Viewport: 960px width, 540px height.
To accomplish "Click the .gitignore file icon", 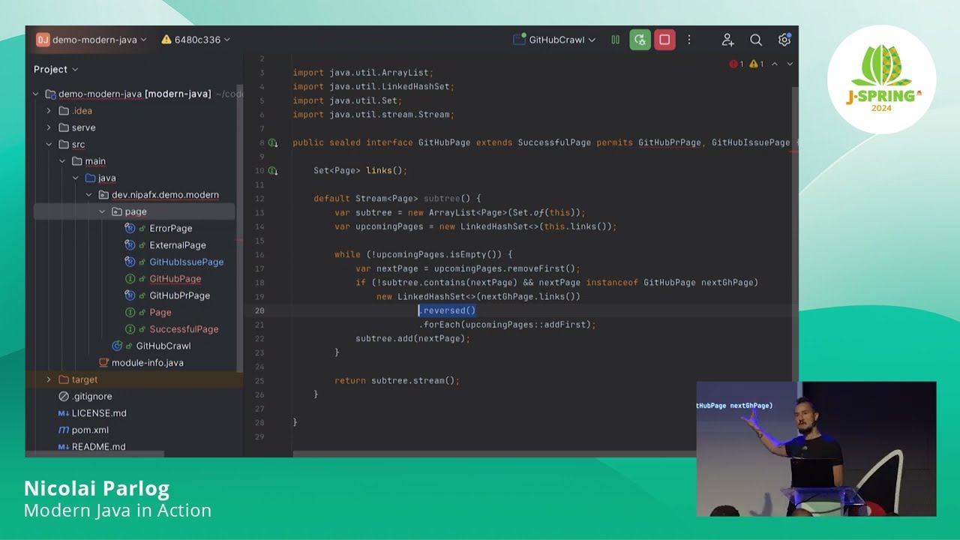I will click(x=64, y=396).
